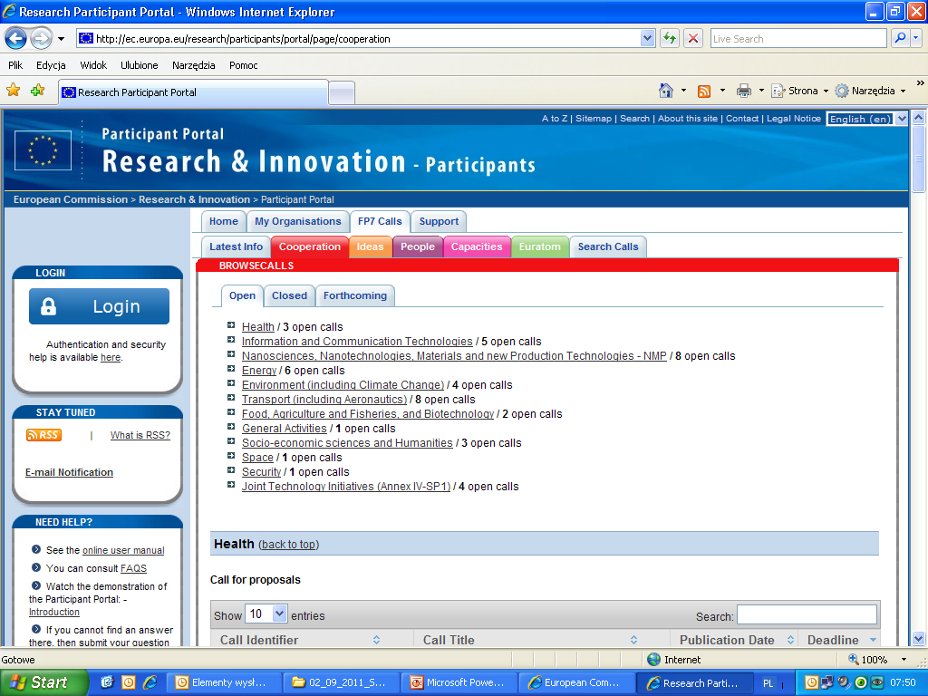
Task: Open the E-mail Notification link
Action: click(x=69, y=472)
